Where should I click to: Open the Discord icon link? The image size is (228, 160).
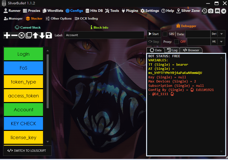pos(217,11)
